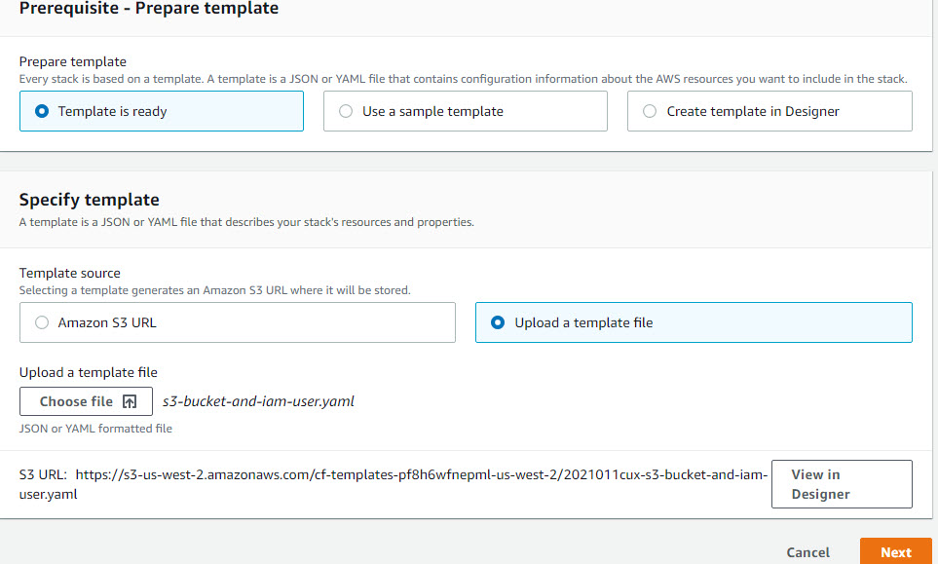
Task: Click the S3 URL link text
Action: (394, 484)
